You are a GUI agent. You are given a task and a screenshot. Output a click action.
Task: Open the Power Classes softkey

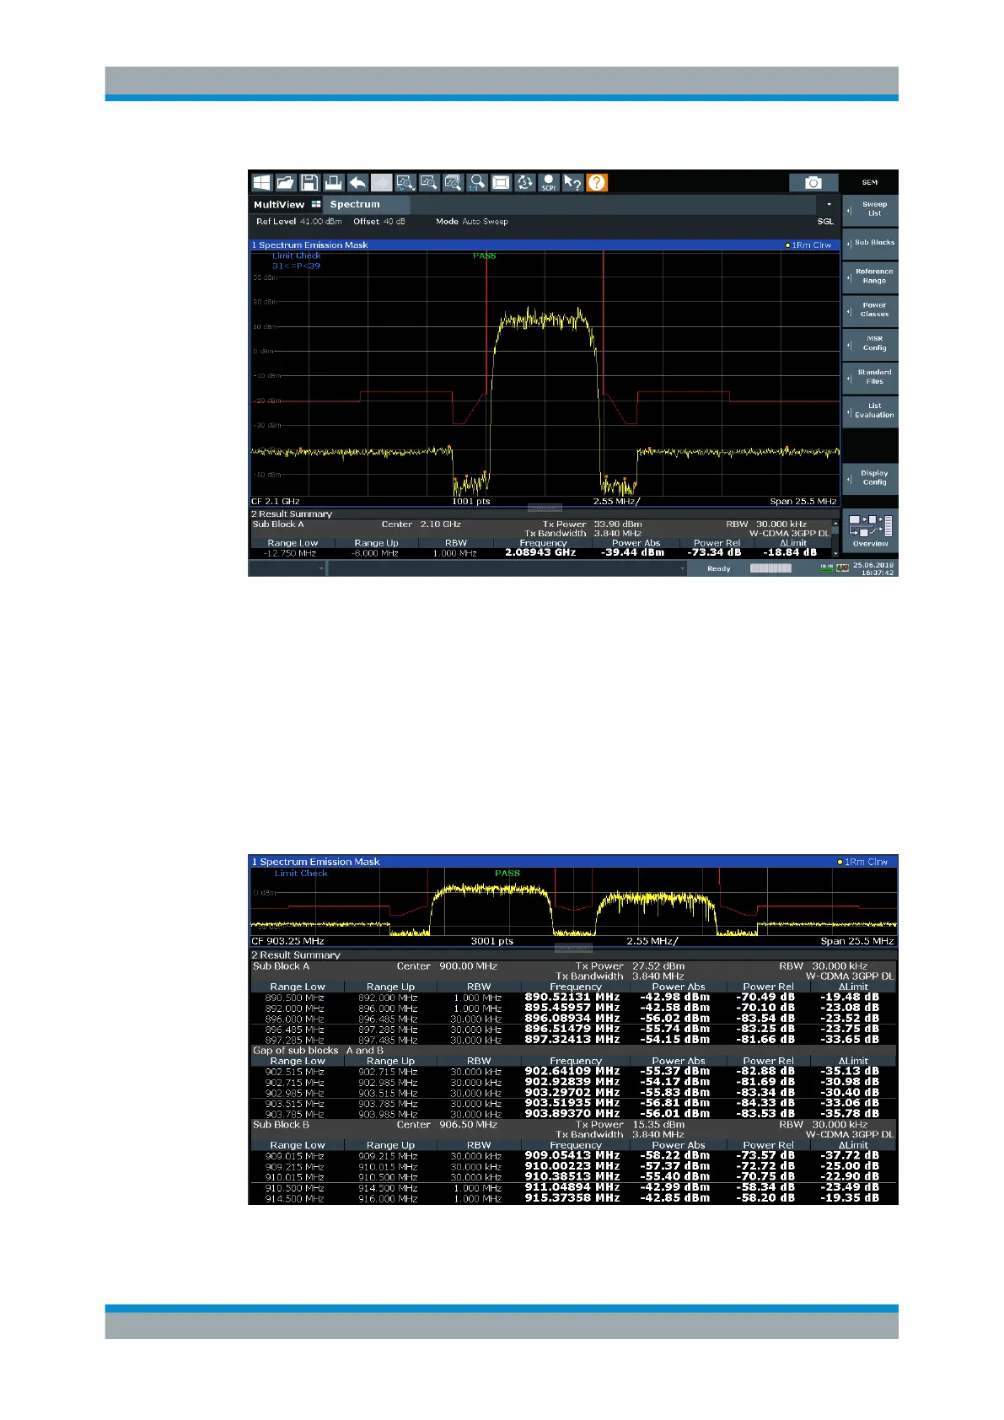click(870, 310)
